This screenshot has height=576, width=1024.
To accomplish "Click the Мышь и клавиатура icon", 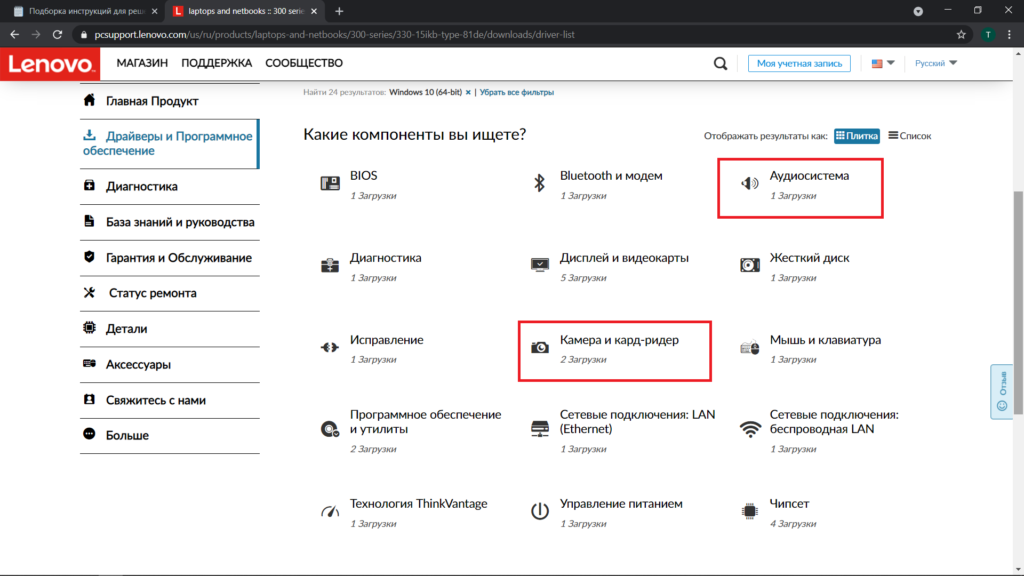I will [750, 347].
